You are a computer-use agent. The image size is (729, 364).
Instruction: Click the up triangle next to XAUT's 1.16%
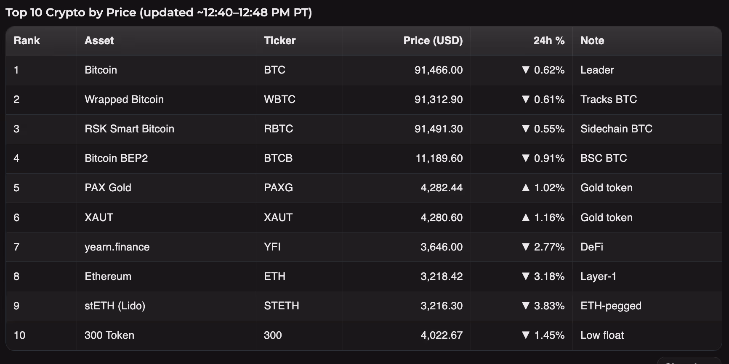tap(525, 217)
